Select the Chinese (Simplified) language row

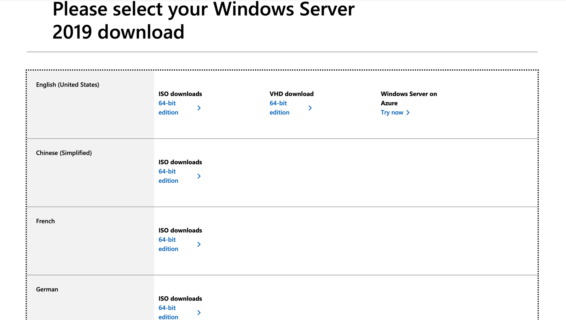pos(64,153)
